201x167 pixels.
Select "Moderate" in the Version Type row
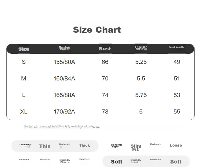[155, 144]
